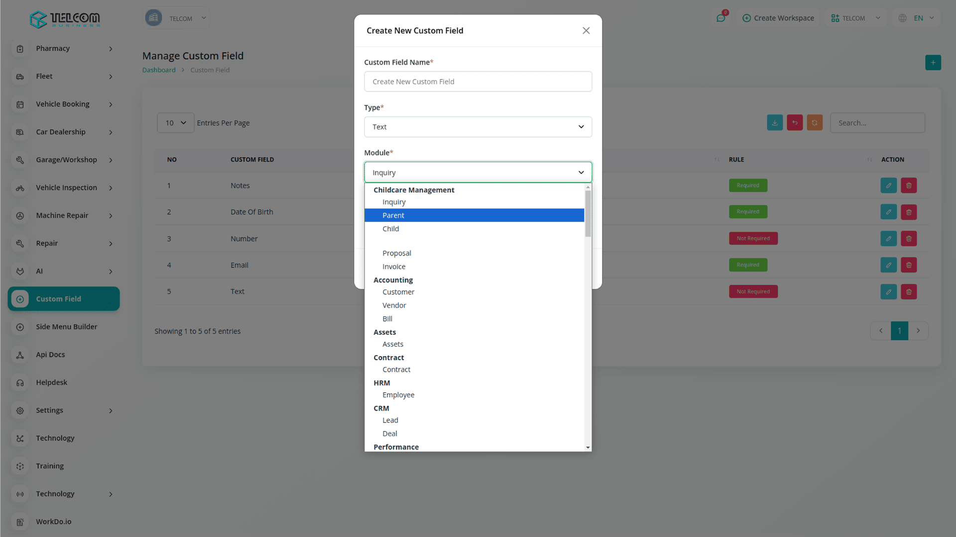
Task: Close the Create New Custom Field dialog
Action: (586, 31)
